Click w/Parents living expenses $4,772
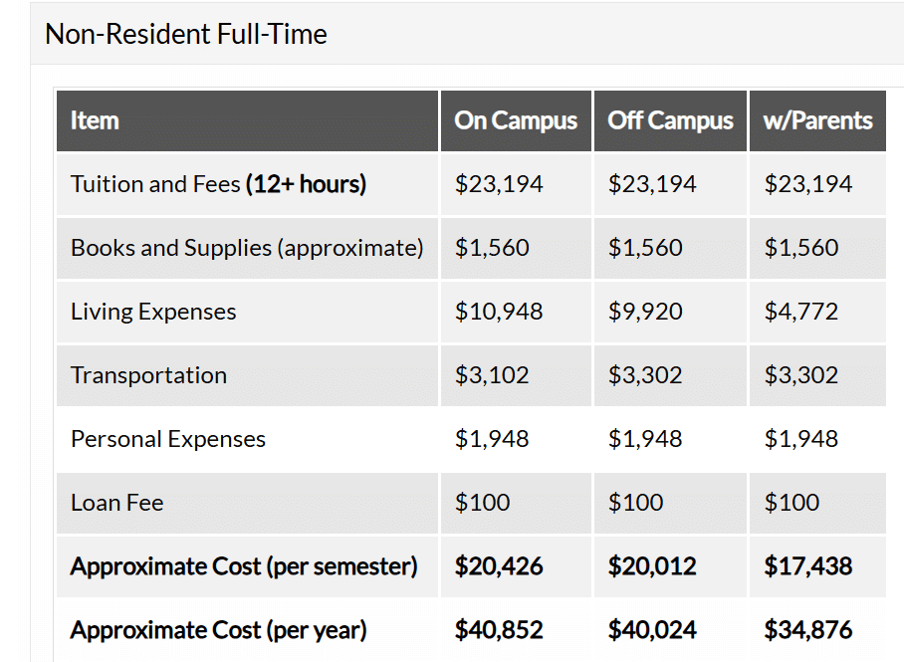Viewport: 904px width, 662px height. click(x=800, y=312)
